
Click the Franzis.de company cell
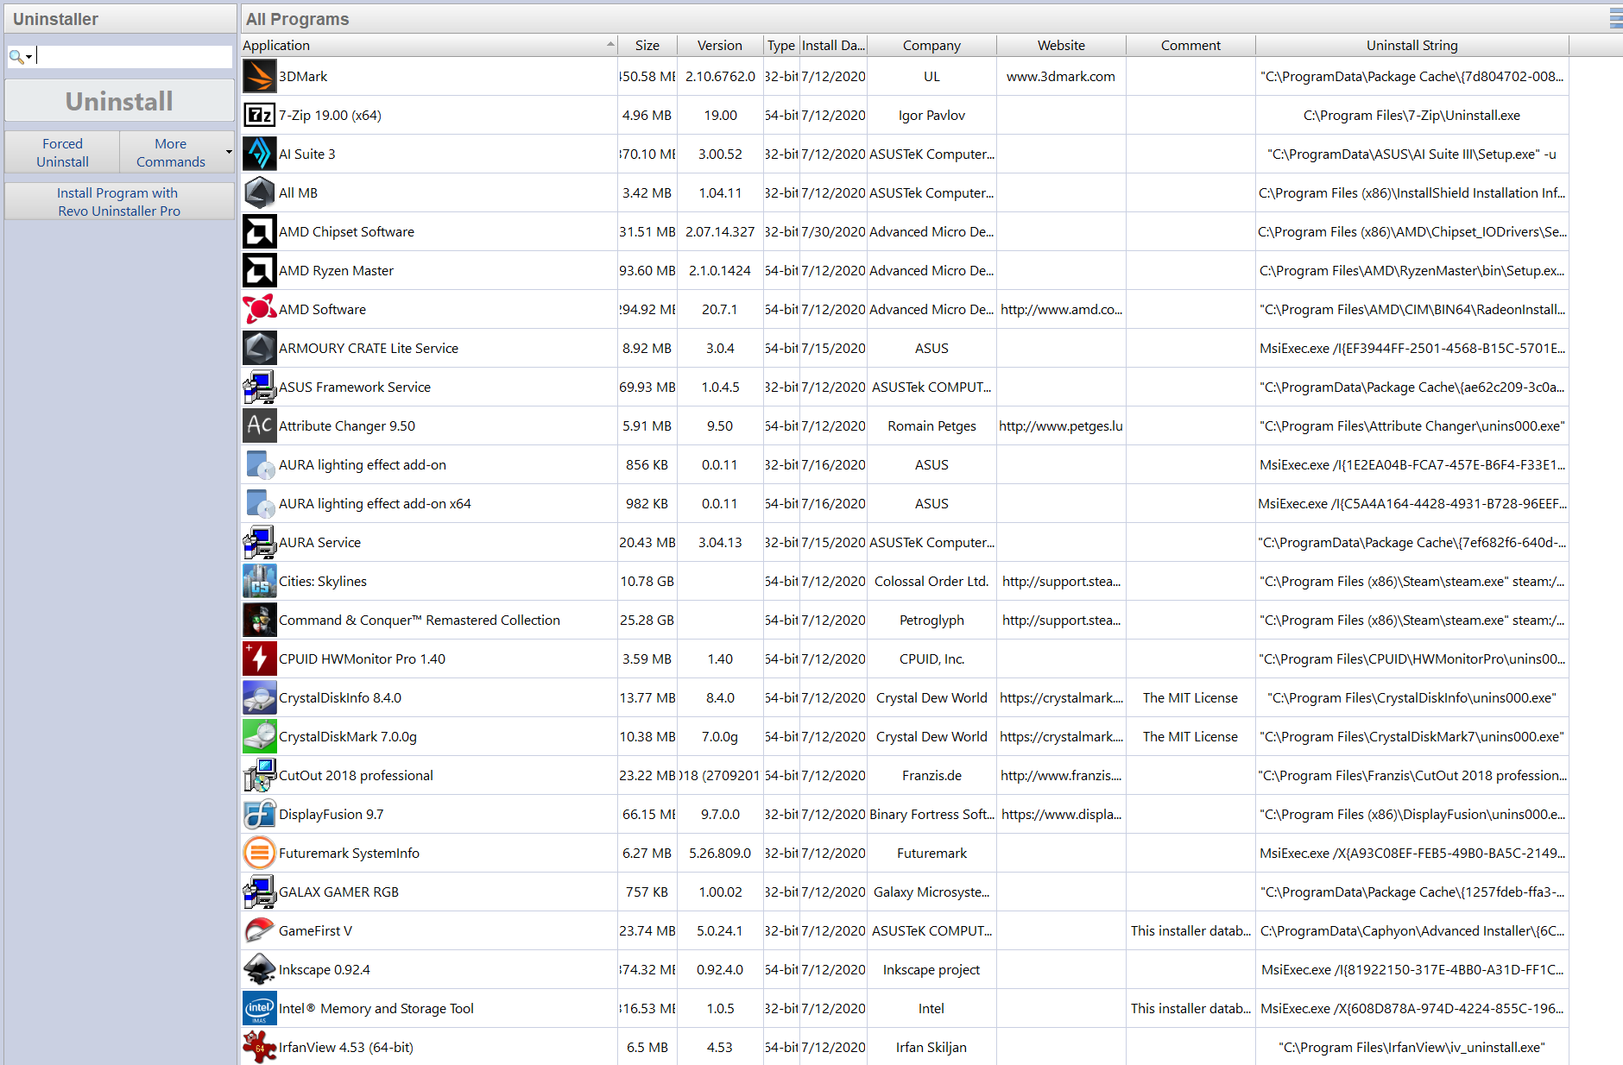click(931, 775)
